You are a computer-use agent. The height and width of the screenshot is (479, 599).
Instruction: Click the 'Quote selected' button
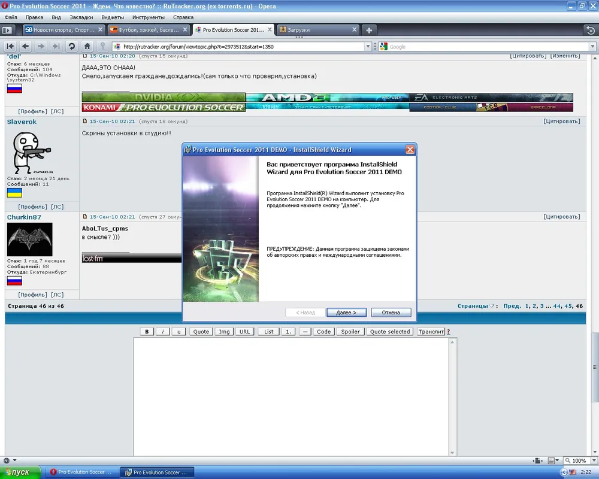click(x=390, y=332)
